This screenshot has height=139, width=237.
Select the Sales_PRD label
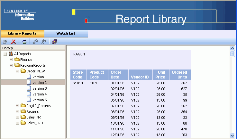pos(35,123)
